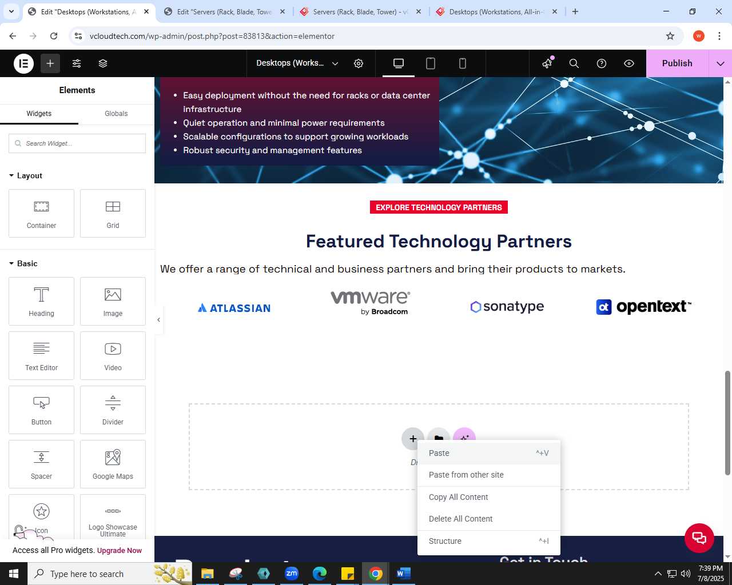Click the OpenText partner logo
Image resolution: width=732 pixels, height=585 pixels.
(643, 307)
